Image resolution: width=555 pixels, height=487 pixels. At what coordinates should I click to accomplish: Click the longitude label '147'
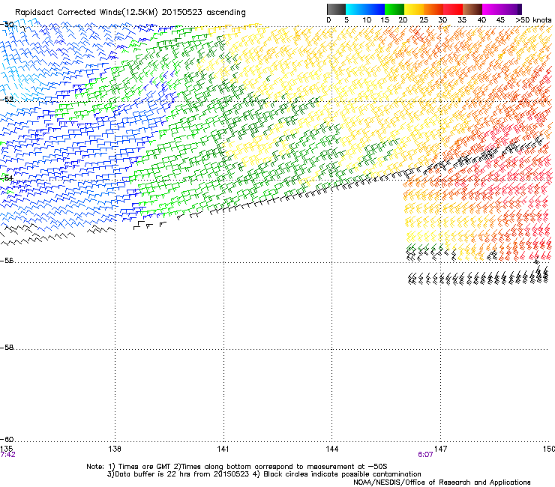click(x=441, y=449)
